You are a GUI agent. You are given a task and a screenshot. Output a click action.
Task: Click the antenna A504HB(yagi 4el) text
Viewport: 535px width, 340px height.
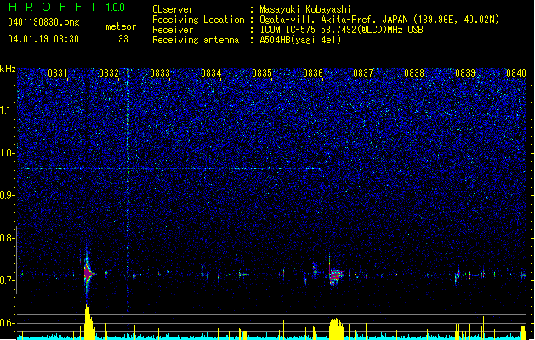click(x=300, y=40)
